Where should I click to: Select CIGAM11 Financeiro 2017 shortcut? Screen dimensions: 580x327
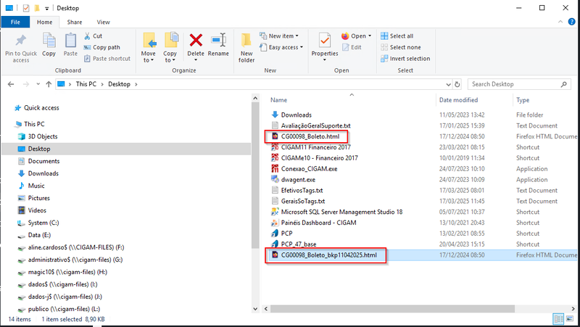tap(315, 147)
